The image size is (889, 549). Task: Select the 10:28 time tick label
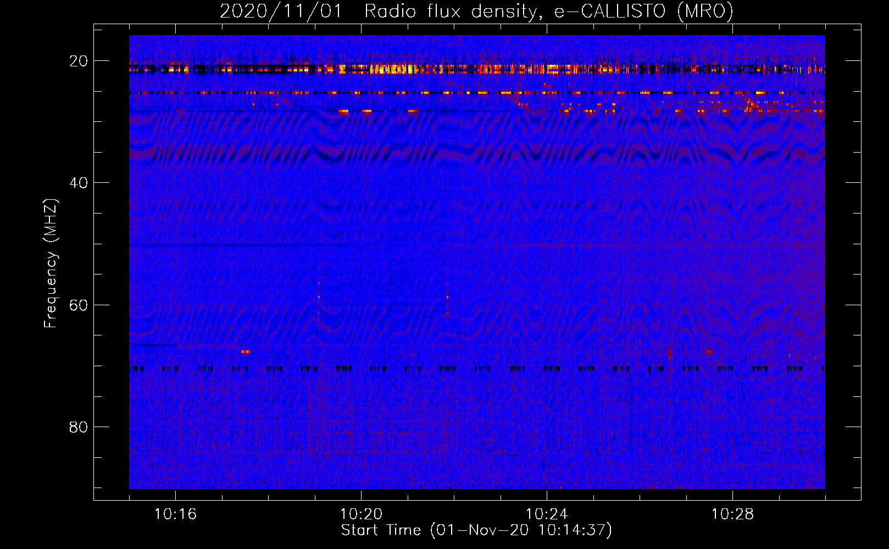pos(732,514)
